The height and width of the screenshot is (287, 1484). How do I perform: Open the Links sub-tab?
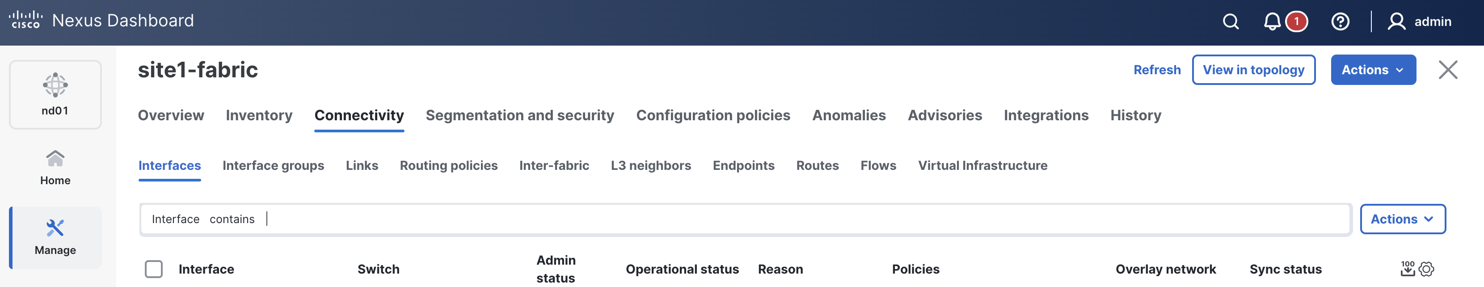click(362, 165)
